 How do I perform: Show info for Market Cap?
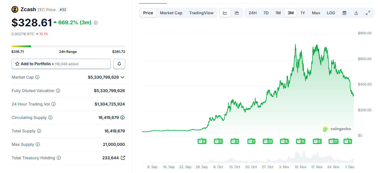37,77
